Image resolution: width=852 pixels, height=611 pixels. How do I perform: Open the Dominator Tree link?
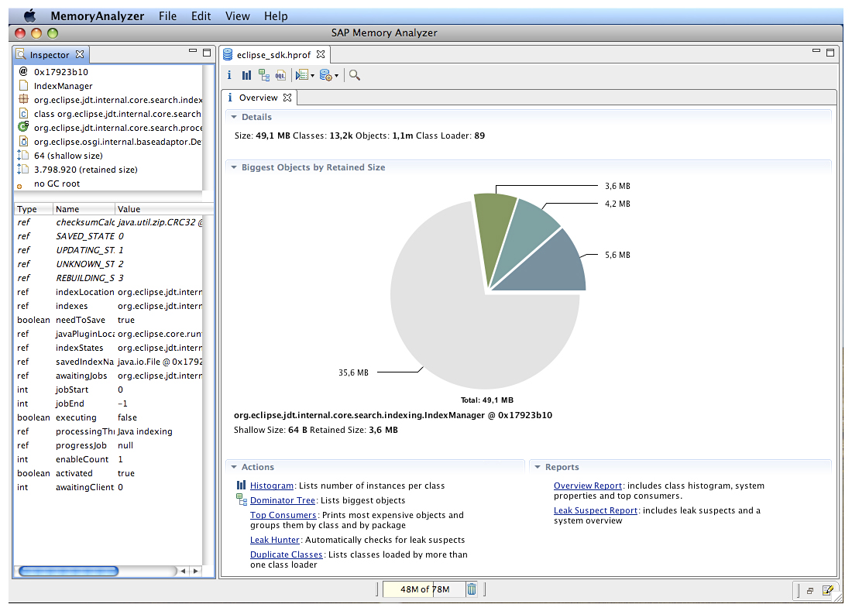[x=283, y=500]
